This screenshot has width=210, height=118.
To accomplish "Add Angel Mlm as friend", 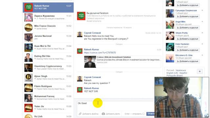I will point(187,28).
